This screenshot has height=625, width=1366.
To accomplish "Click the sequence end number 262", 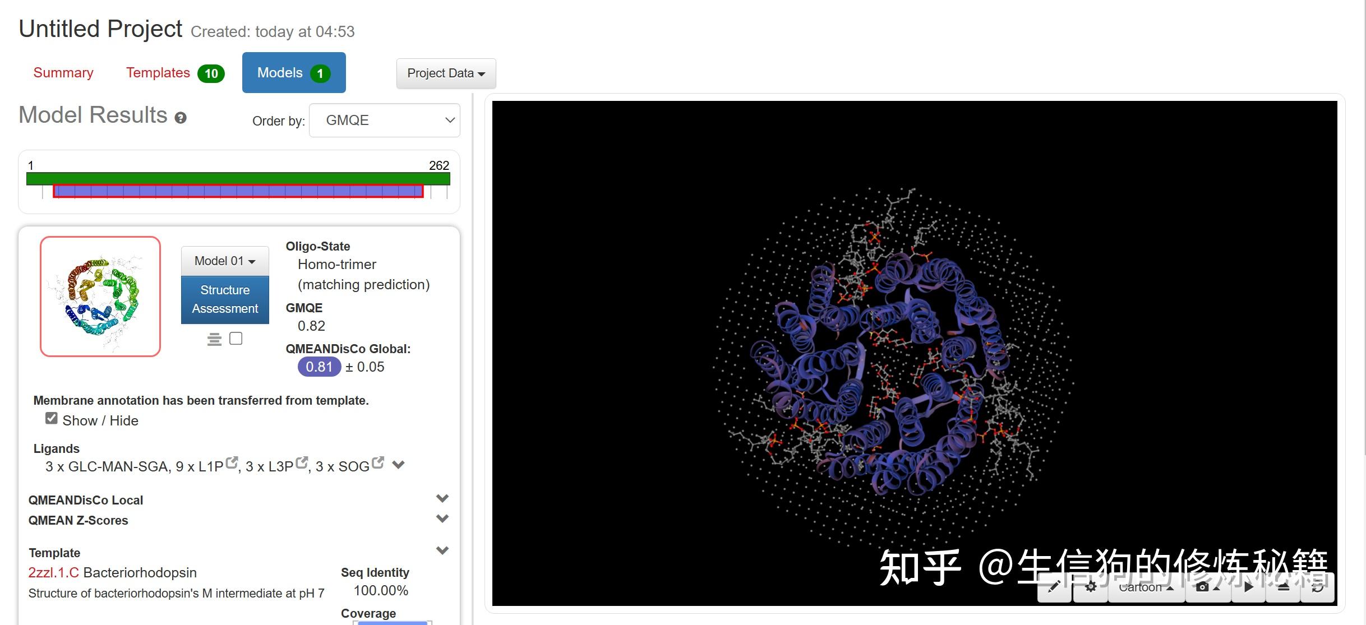I will 439,165.
